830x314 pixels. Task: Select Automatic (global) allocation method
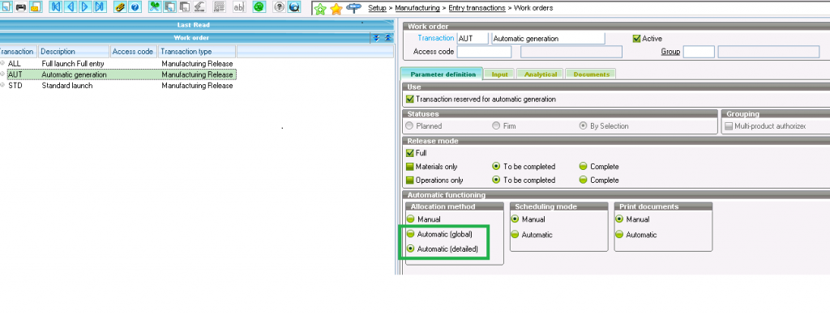410,234
